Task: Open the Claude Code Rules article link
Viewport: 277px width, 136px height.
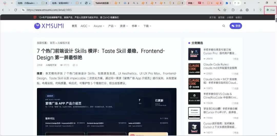Action: point(220,66)
